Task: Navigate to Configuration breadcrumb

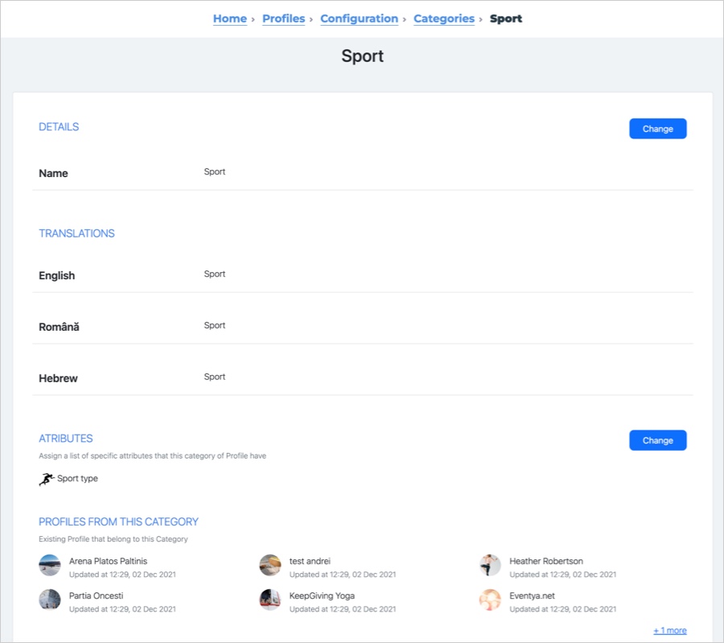Action: pos(360,19)
